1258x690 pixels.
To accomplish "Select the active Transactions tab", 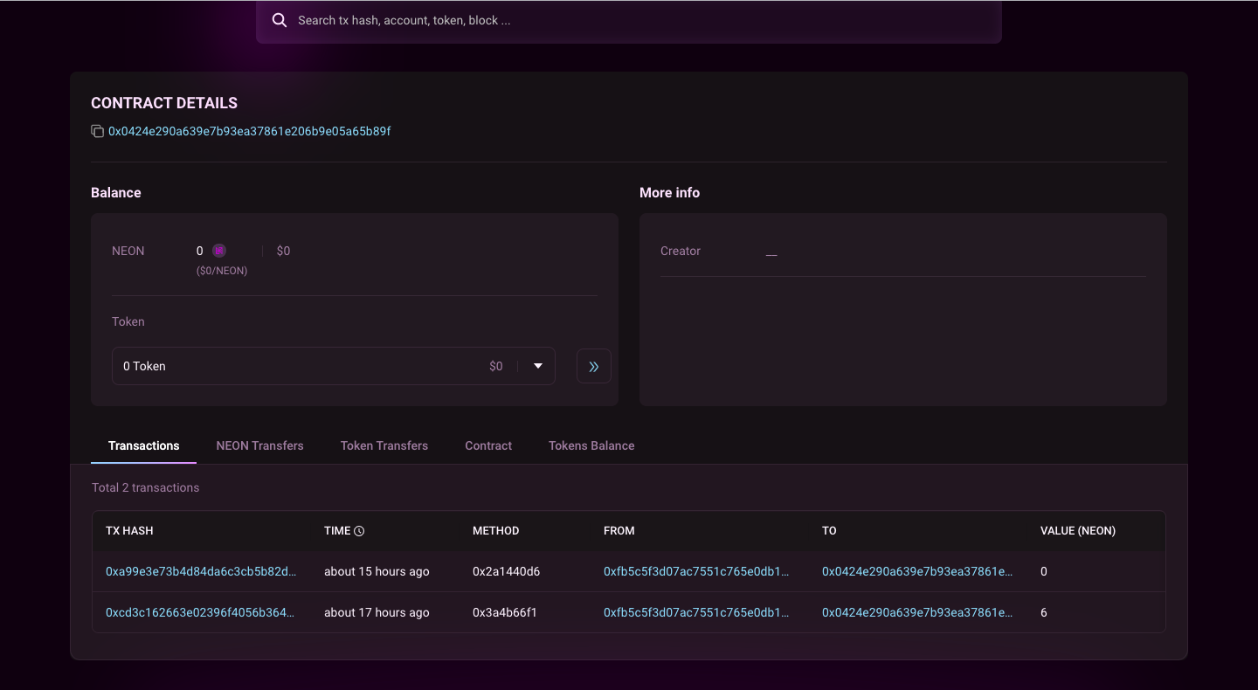I will click(x=143, y=445).
